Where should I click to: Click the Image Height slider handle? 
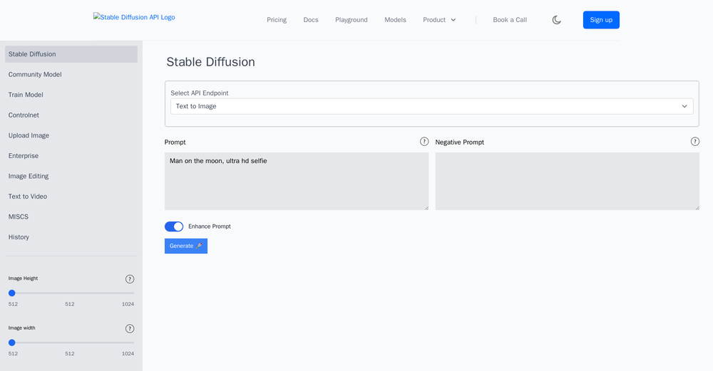click(12, 293)
